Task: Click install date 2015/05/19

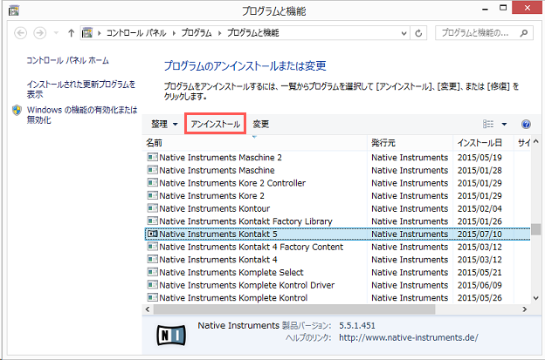Action: click(479, 158)
